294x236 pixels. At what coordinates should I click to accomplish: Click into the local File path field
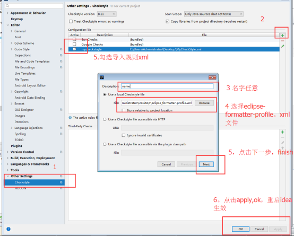point(157,103)
